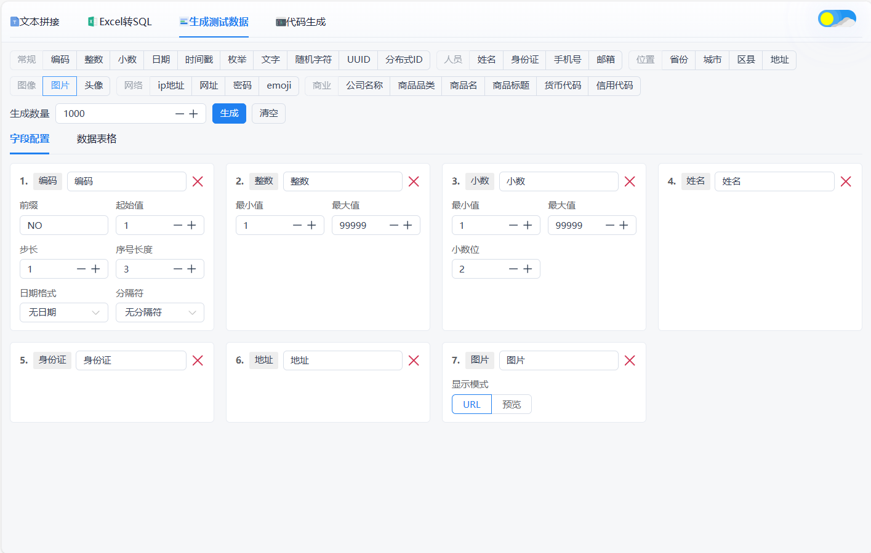The height and width of the screenshot is (553, 871).
Task: Click the blue 生成 button
Action: click(x=229, y=113)
